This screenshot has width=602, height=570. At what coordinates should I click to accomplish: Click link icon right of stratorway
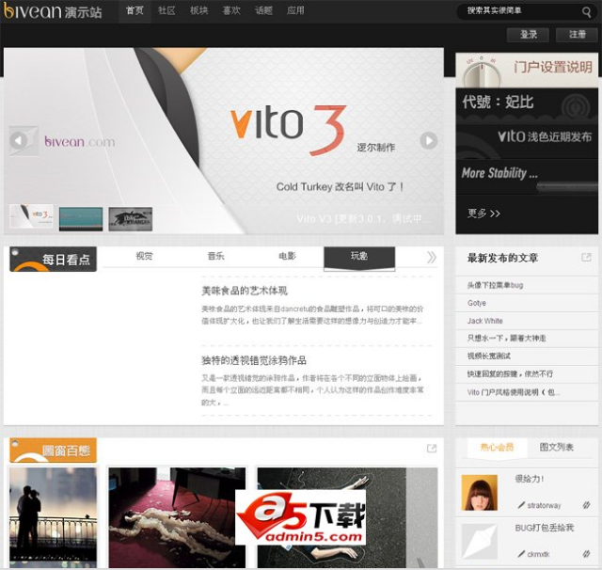pos(586,505)
